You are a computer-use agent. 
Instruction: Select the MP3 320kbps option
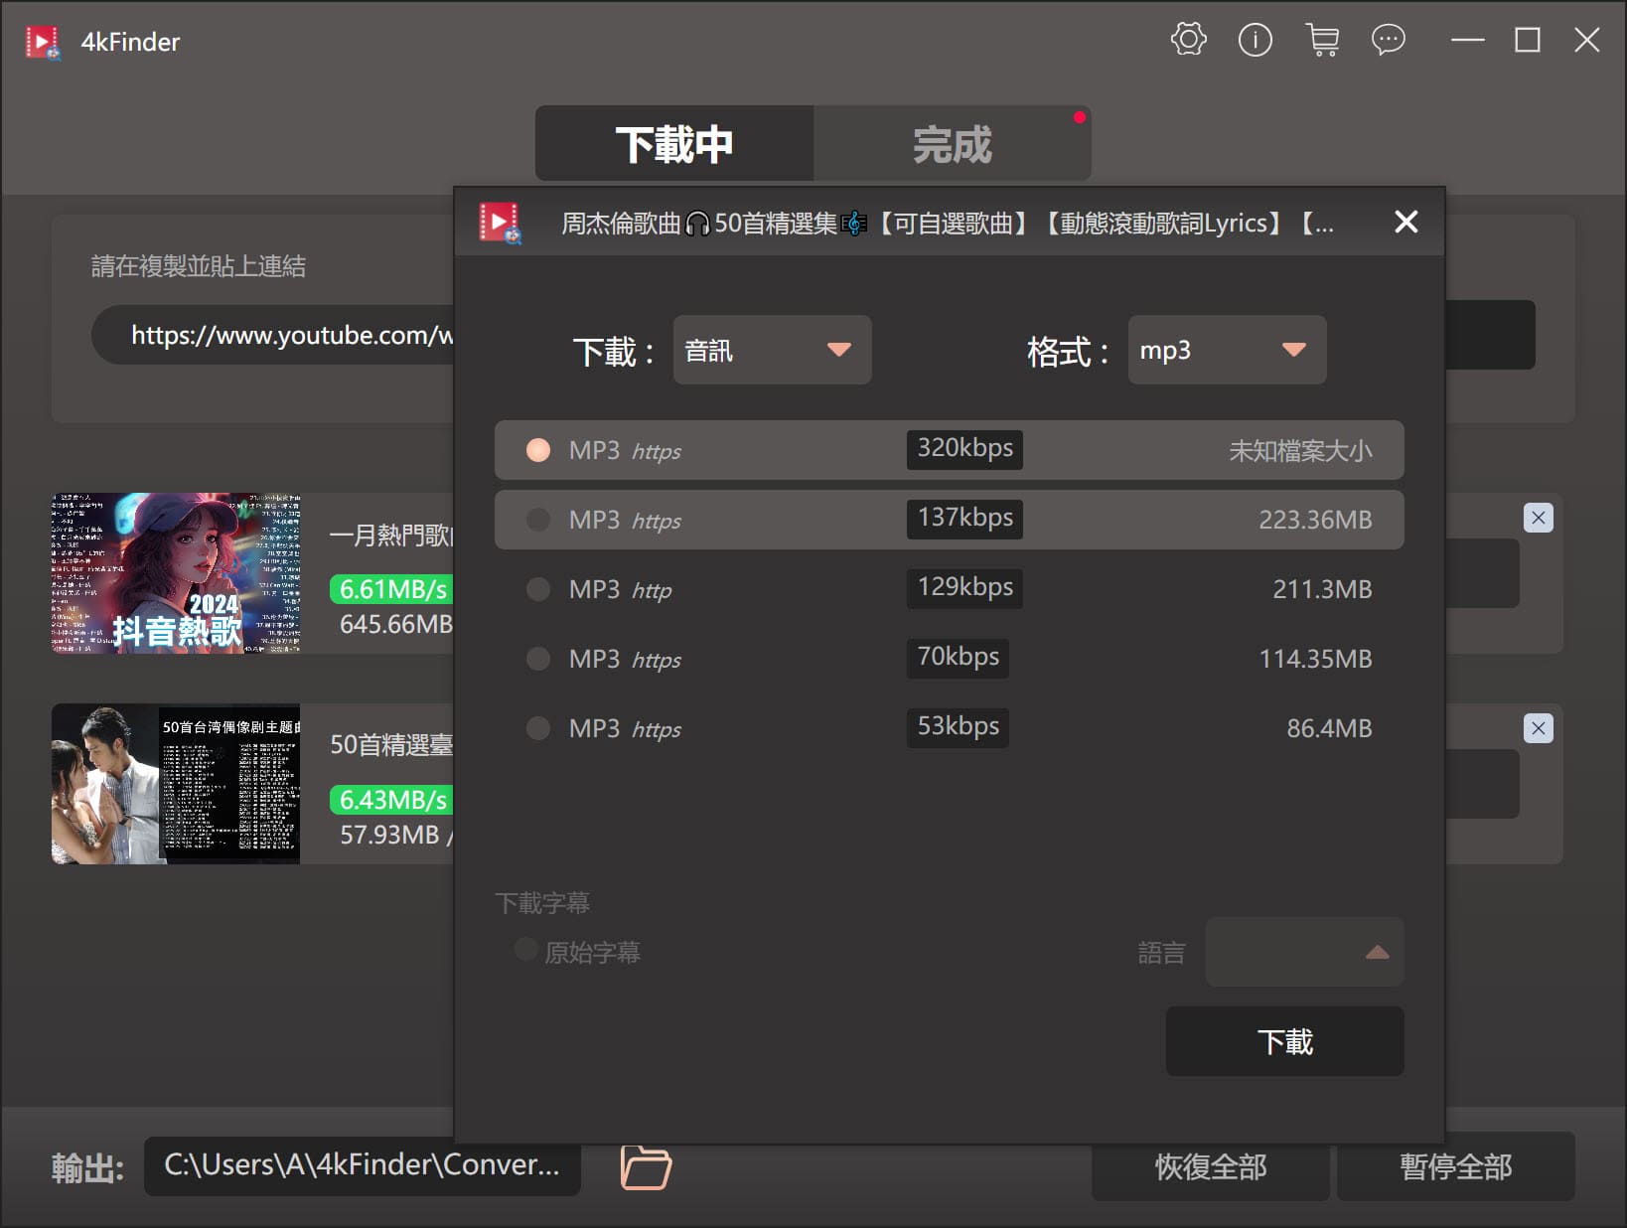click(949, 450)
